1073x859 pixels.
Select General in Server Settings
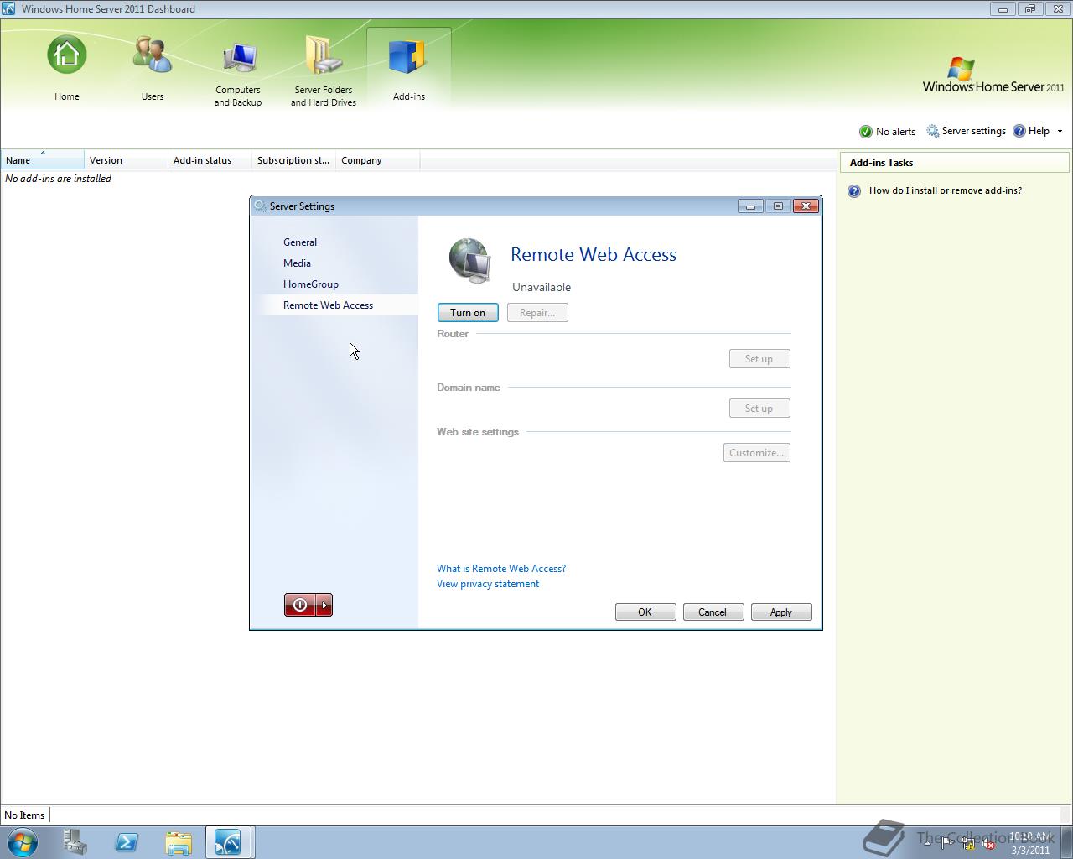coord(300,242)
